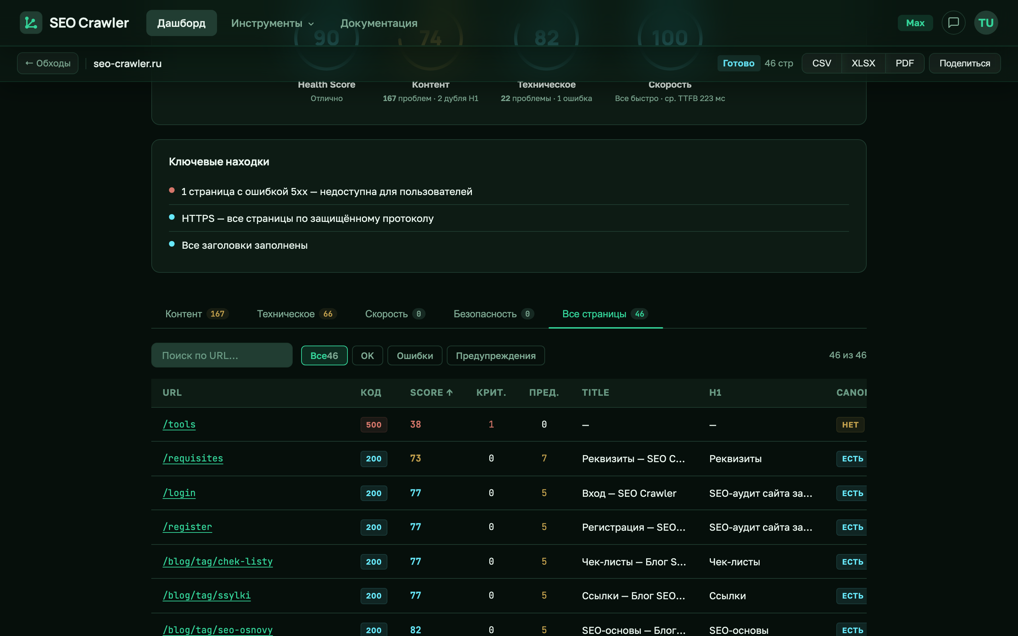Focus the Поиск по URL search field
Screen dimensions: 1018x636
pyautogui.click(x=222, y=355)
